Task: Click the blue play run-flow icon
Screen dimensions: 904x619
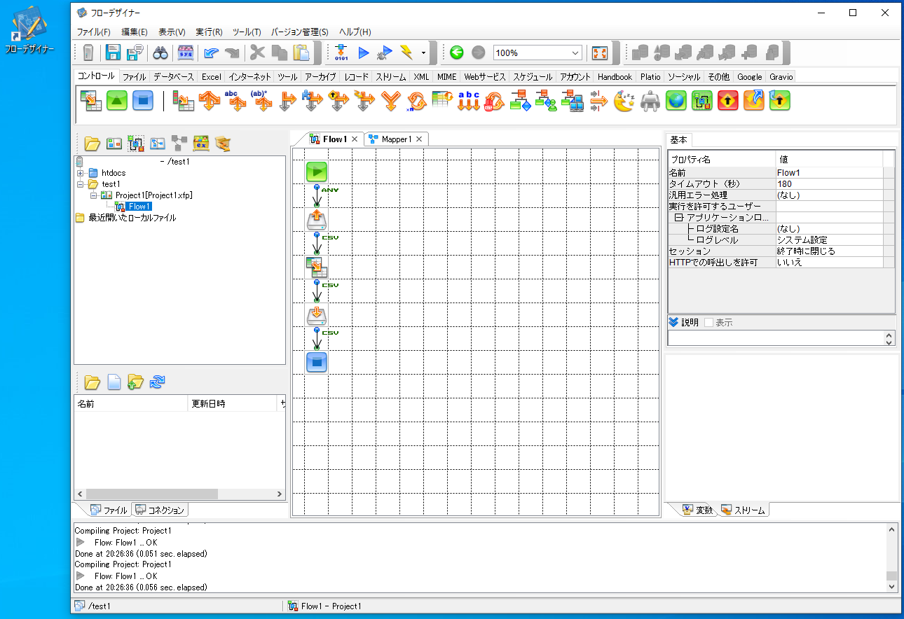Action: [363, 53]
